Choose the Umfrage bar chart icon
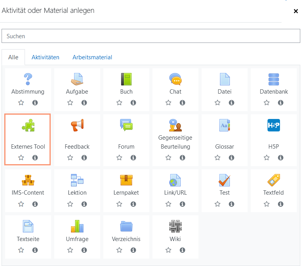The image size is (303, 266). tap(77, 226)
